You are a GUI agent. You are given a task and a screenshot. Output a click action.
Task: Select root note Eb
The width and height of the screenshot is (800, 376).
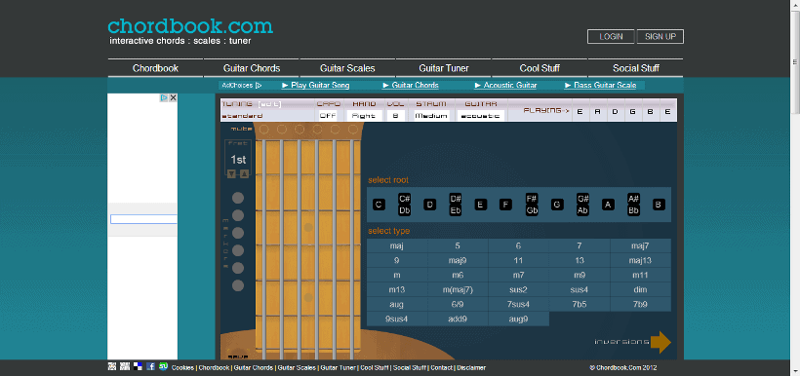pyautogui.click(x=456, y=210)
